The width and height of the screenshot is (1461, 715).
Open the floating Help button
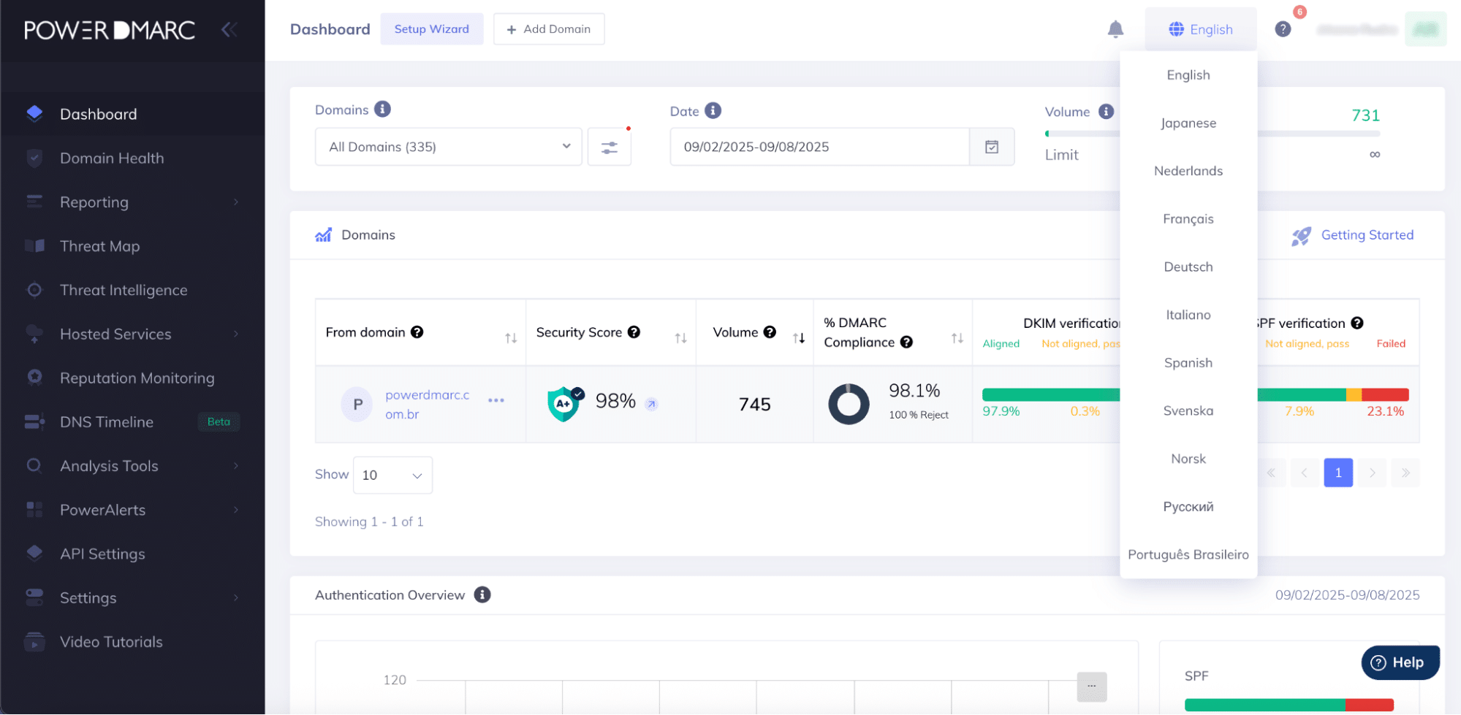[1400, 662]
